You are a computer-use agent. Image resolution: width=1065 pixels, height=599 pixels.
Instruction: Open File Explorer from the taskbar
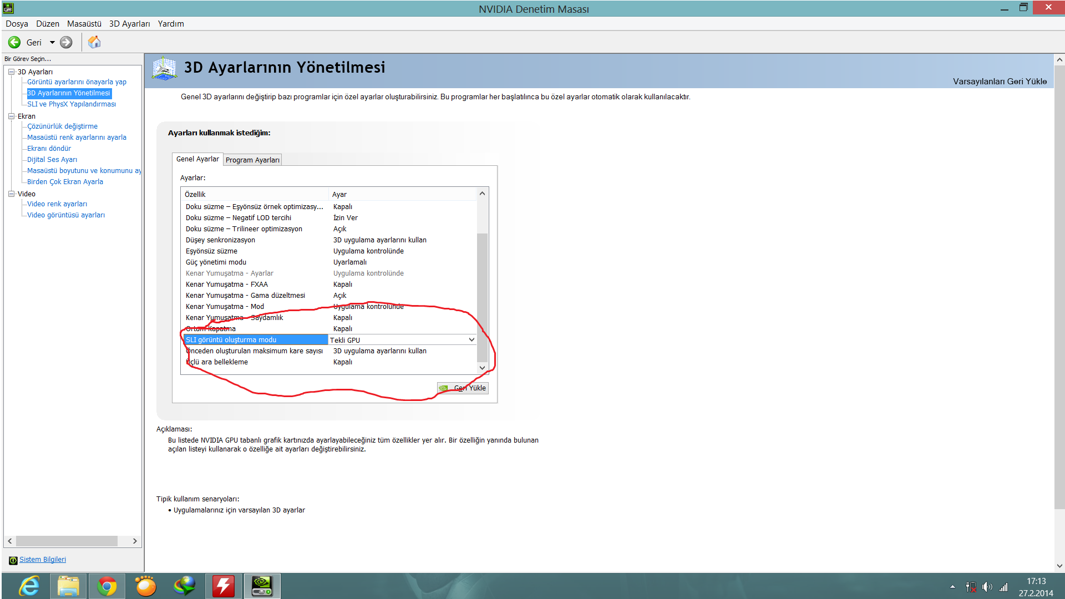point(68,586)
